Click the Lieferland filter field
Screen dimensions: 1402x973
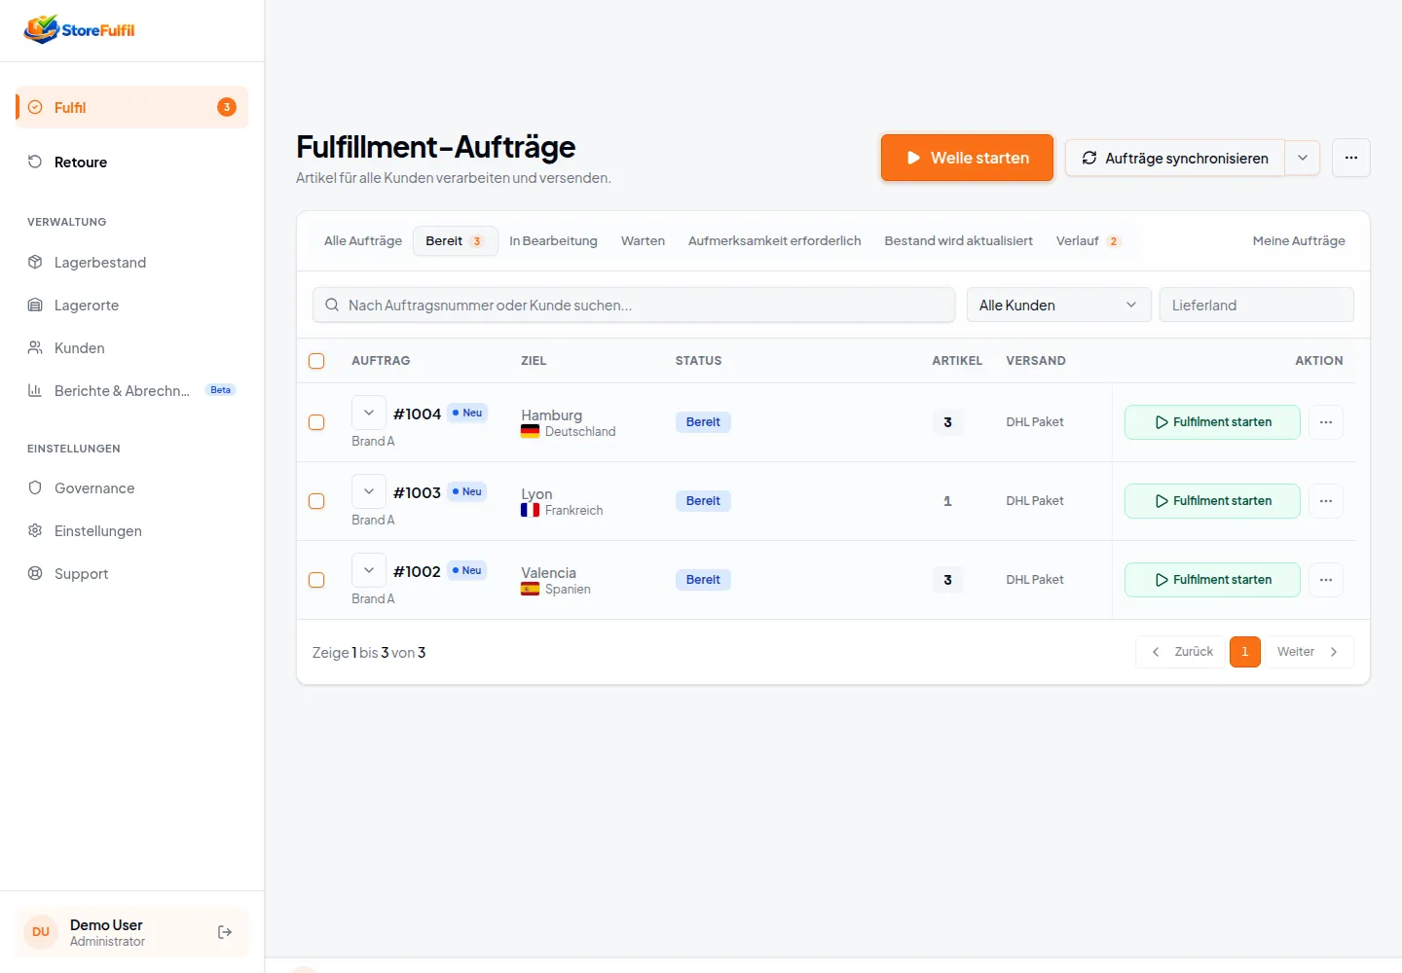pyautogui.click(x=1257, y=305)
